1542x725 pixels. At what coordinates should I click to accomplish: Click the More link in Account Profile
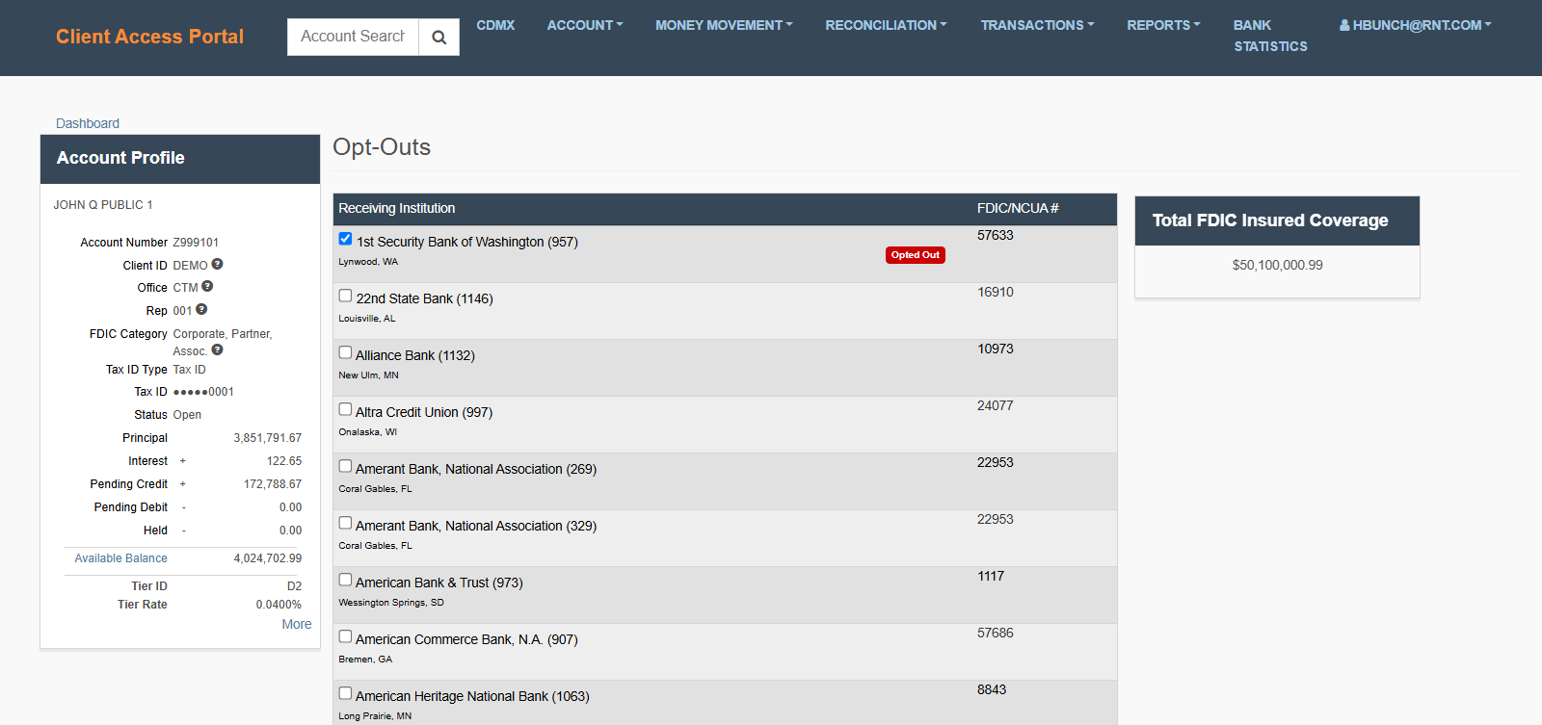[x=297, y=624]
